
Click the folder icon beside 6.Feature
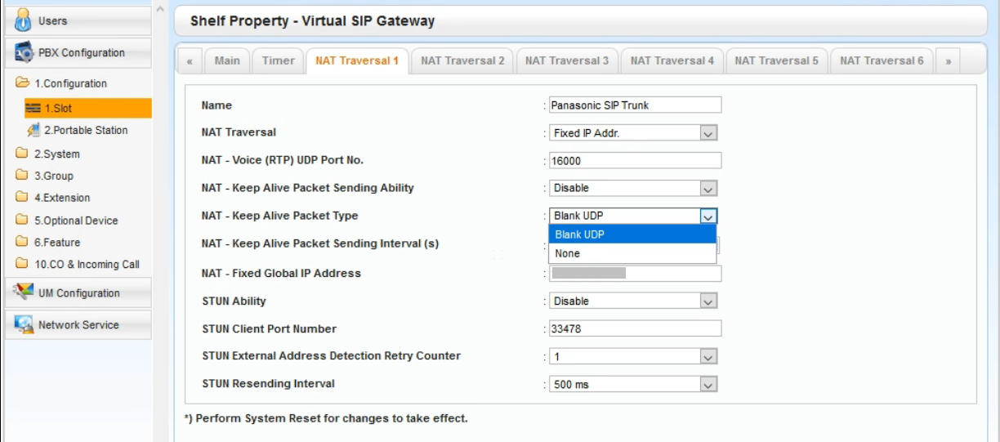click(22, 242)
